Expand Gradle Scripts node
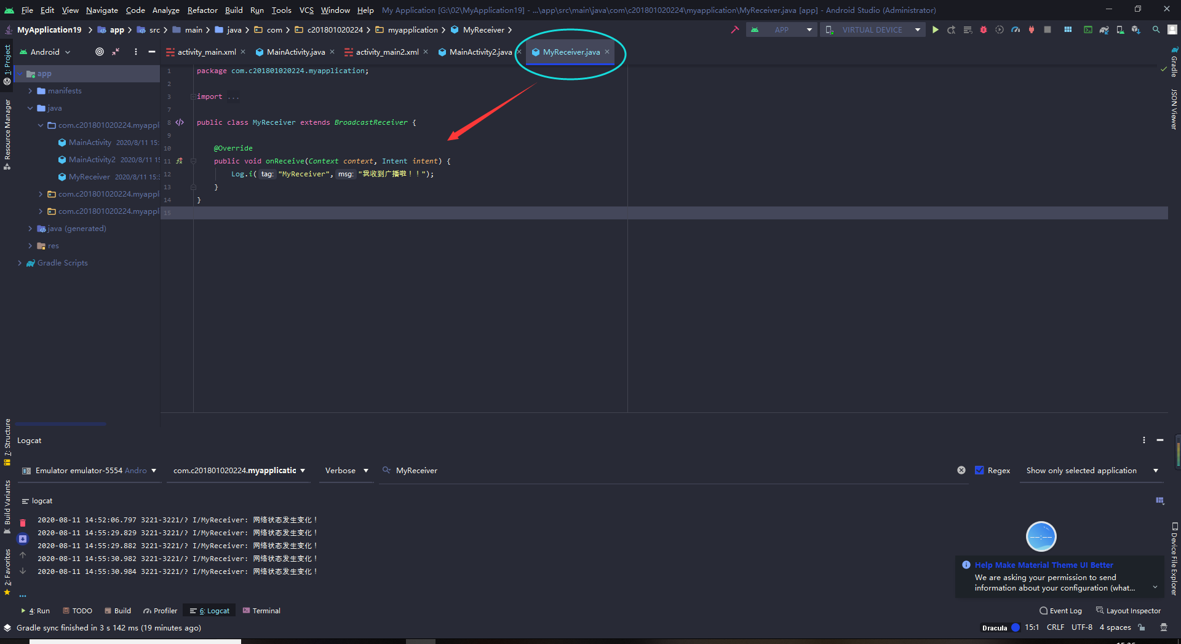The image size is (1181, 644). click(20, 263)
